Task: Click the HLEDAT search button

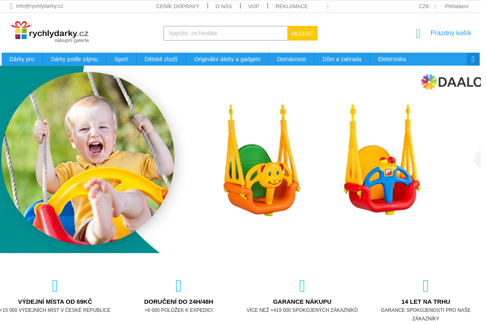Action: click(302, 33)
